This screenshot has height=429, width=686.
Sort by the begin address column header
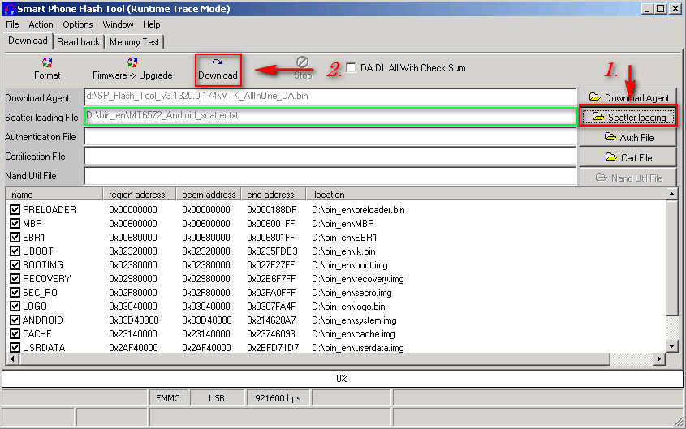(x=209, y=195)
